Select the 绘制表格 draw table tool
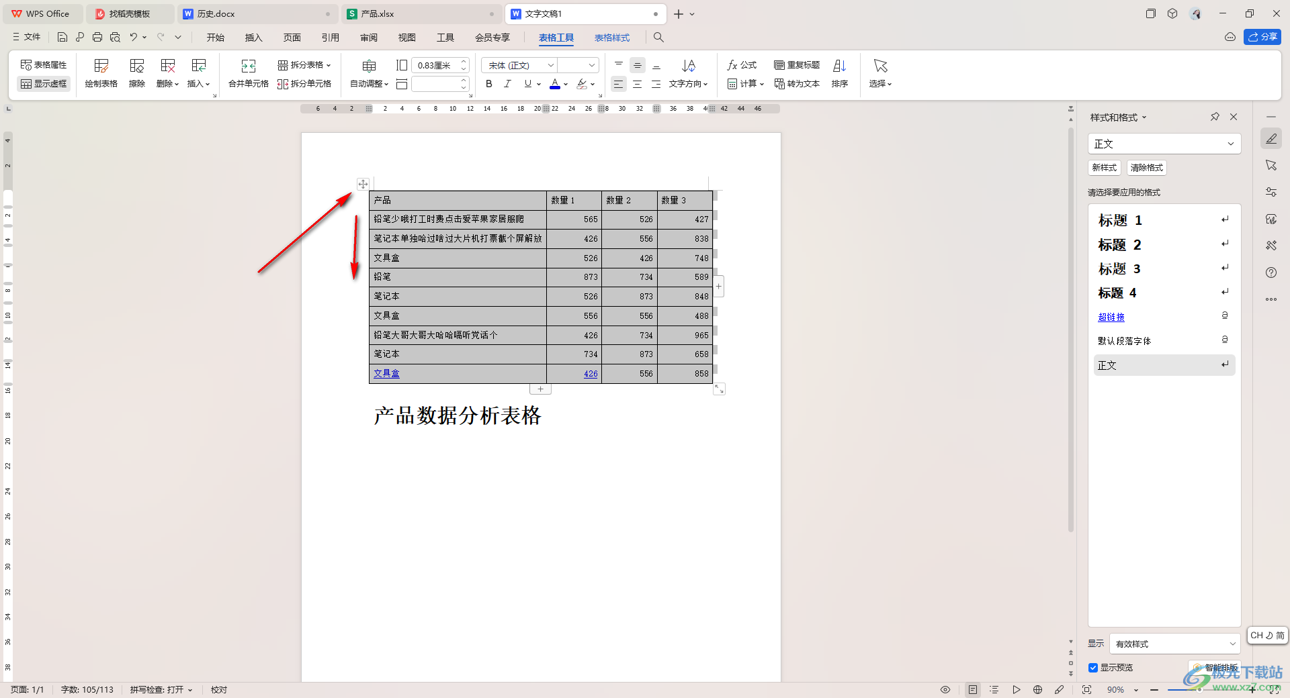The image size is (1290, 698). [x=101, y=73]
